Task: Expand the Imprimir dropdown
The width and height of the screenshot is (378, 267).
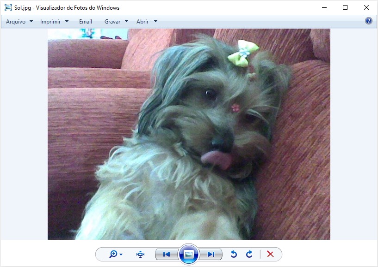Action: pyautogui.click(x=54, y=21)
